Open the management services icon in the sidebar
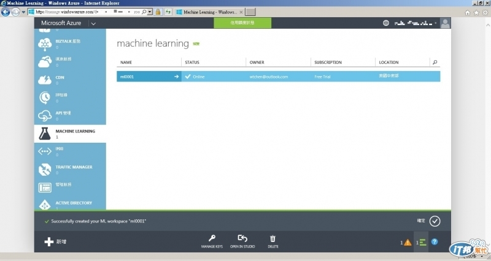 (45, 187)
